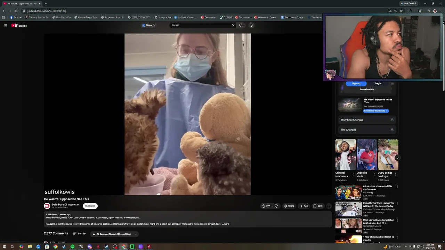The image size is (445, 250).
Task: Open the Twitter / Search bookmark
Action: (x=38, y=17)
